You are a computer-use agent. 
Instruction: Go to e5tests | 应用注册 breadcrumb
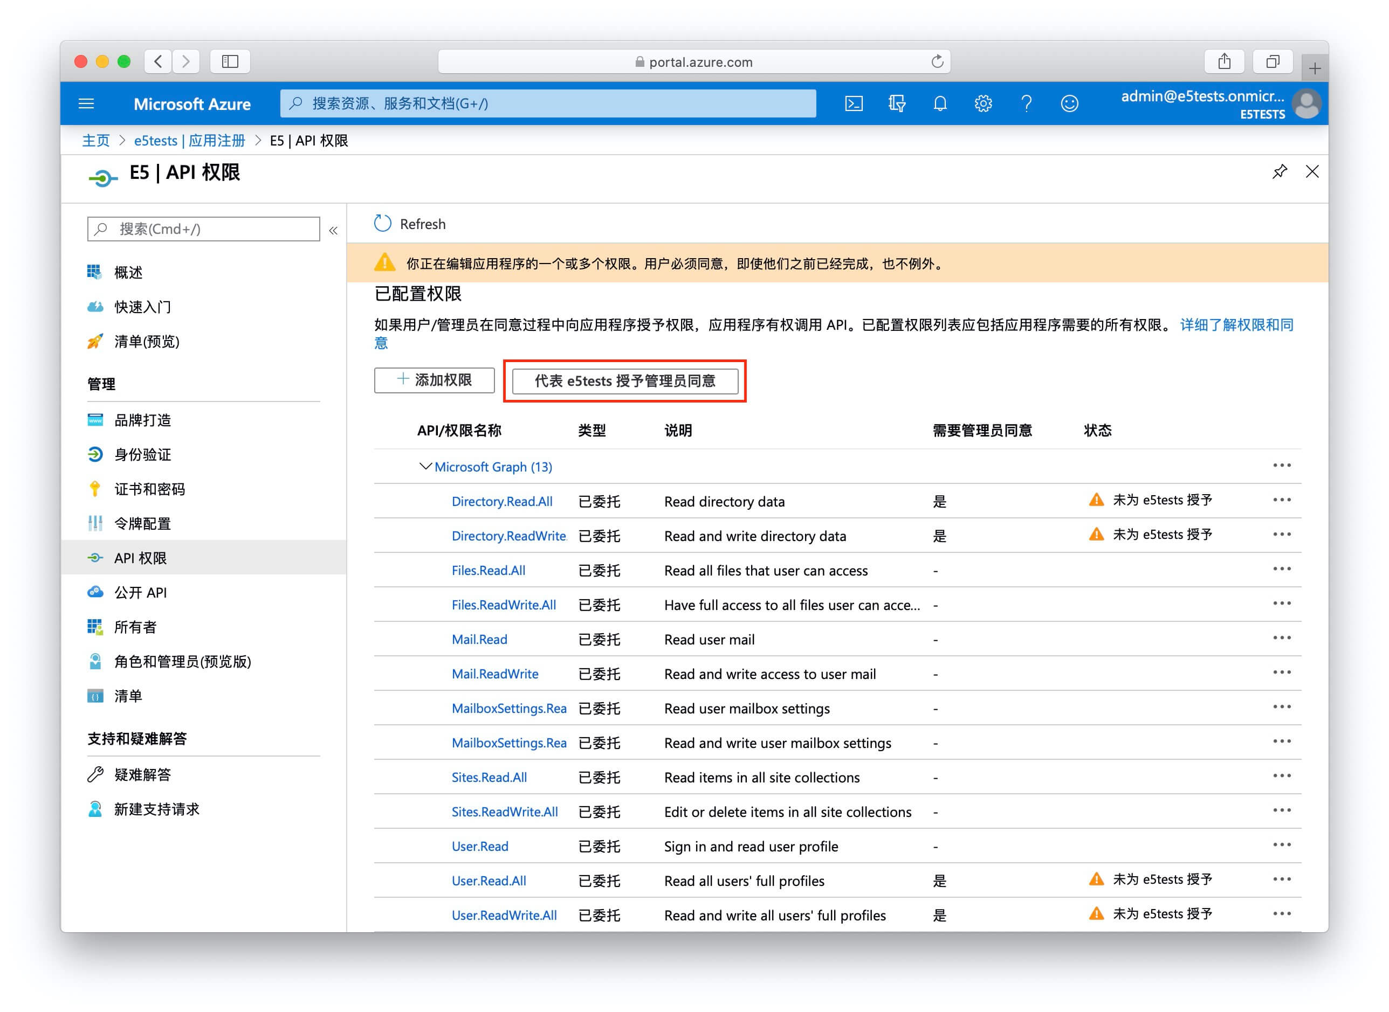pyautogui.click(x=189, y=140)
